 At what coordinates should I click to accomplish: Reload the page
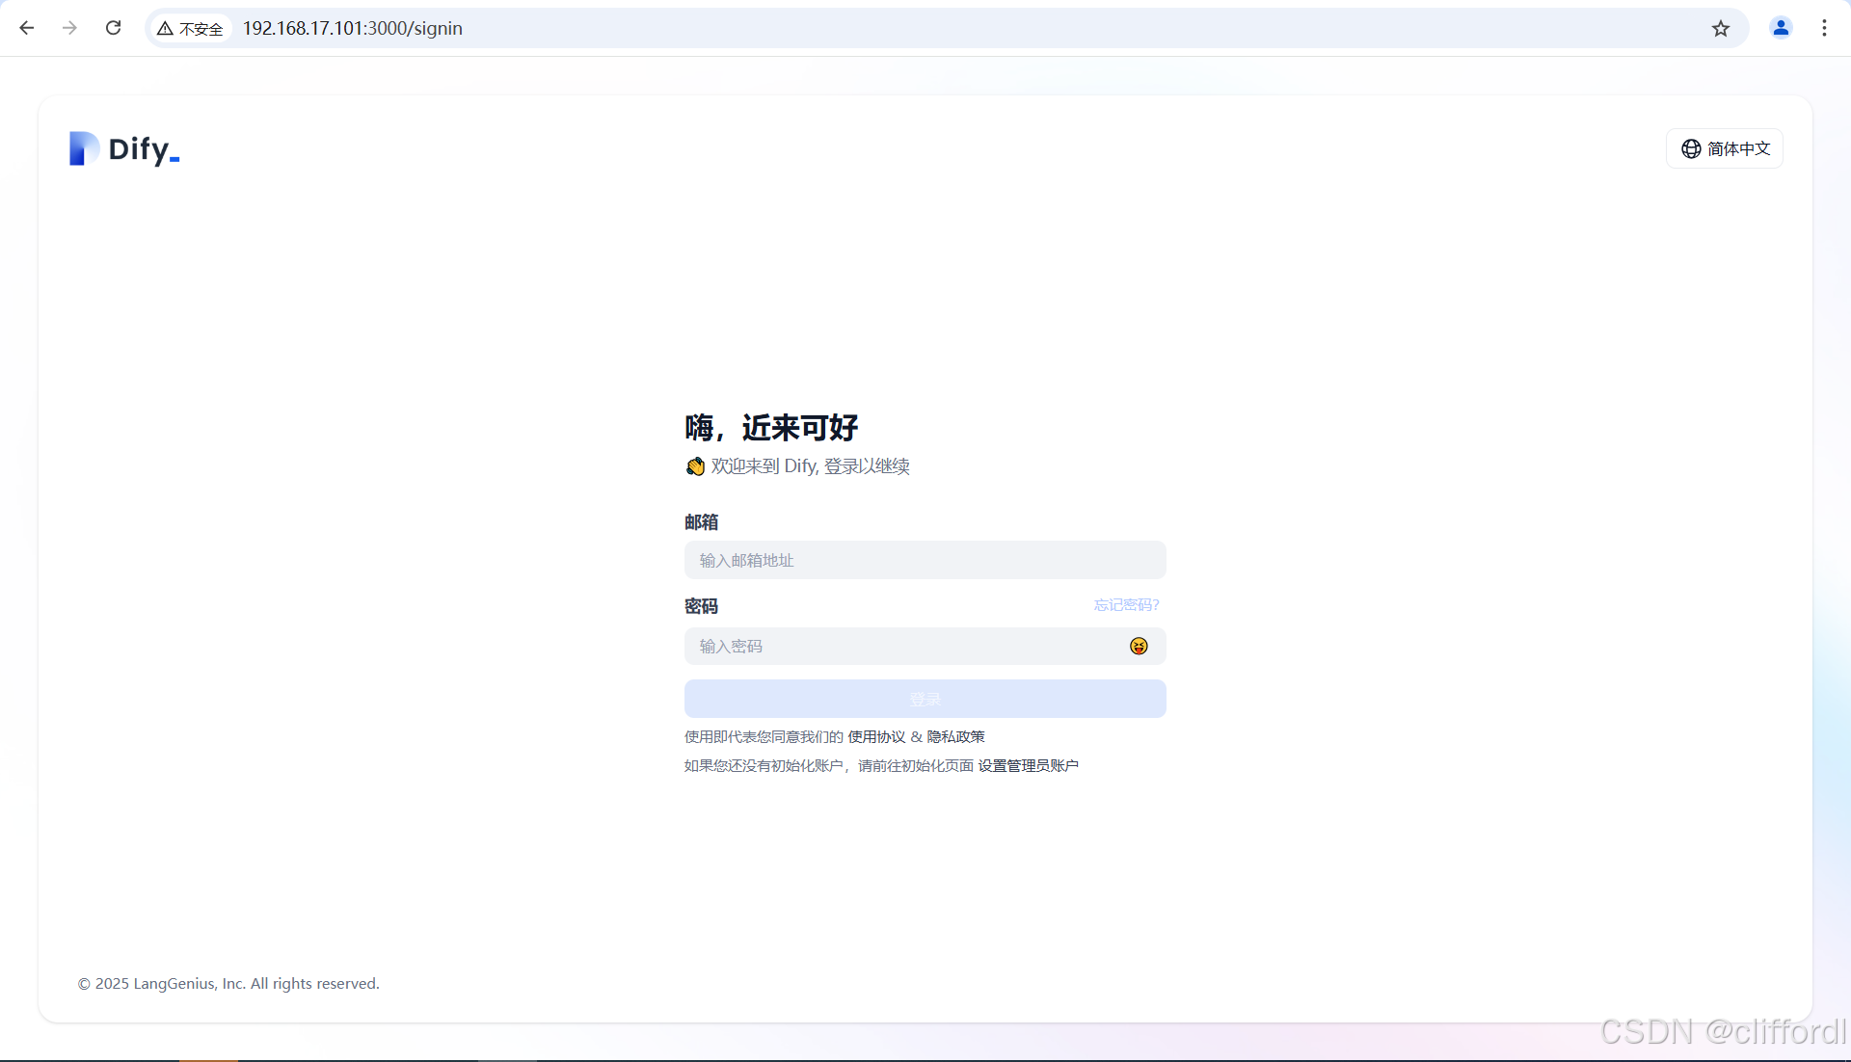(x=113, y=28)
